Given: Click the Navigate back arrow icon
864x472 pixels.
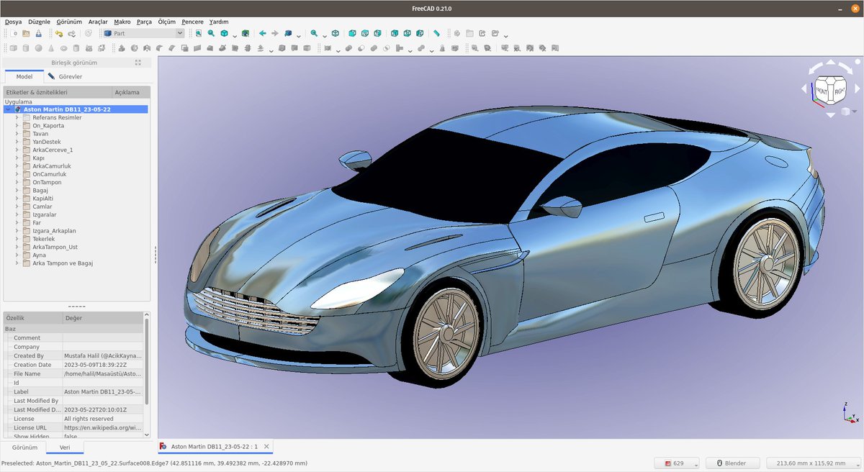Looking at the screenshot, I should point(262,33).
